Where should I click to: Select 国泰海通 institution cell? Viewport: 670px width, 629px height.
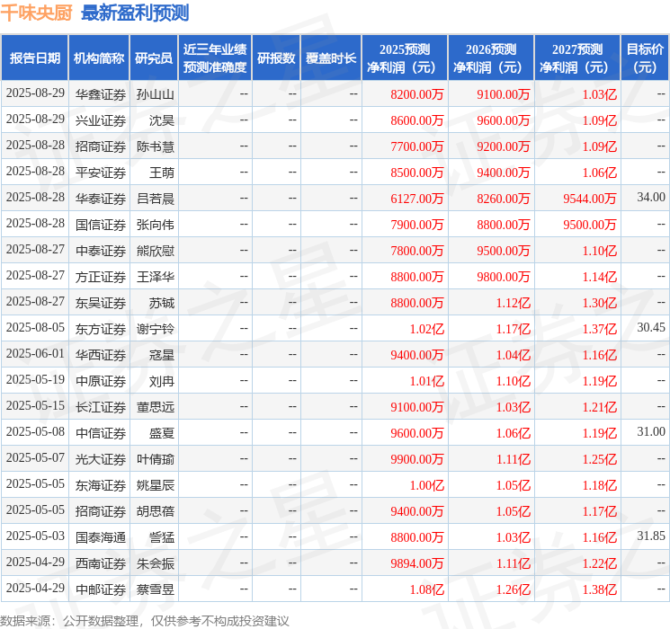101,537
